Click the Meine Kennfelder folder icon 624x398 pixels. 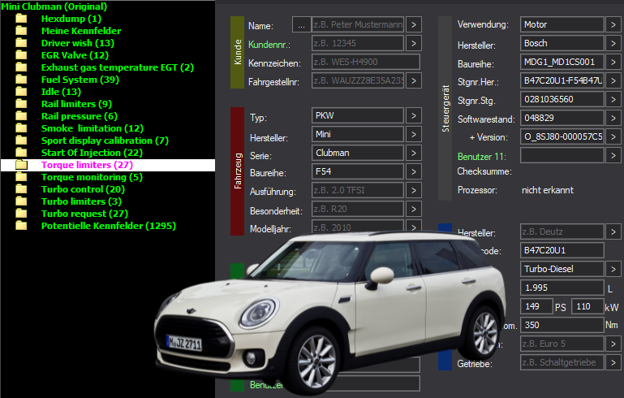(21, 31)
